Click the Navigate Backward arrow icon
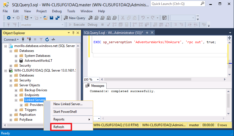Viewport: 234px width, 136px height. 9,18
